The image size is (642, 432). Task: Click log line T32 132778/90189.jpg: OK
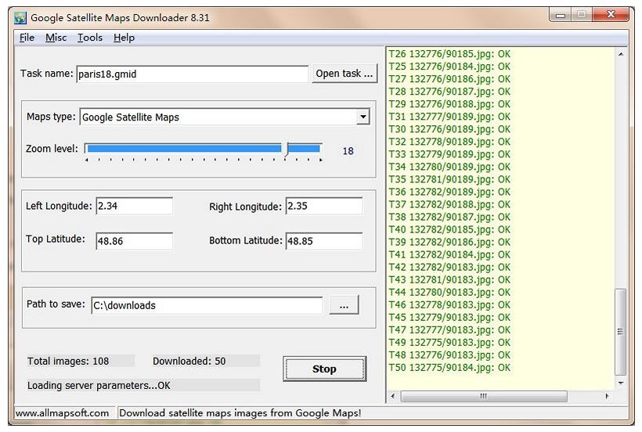[449, 142]
